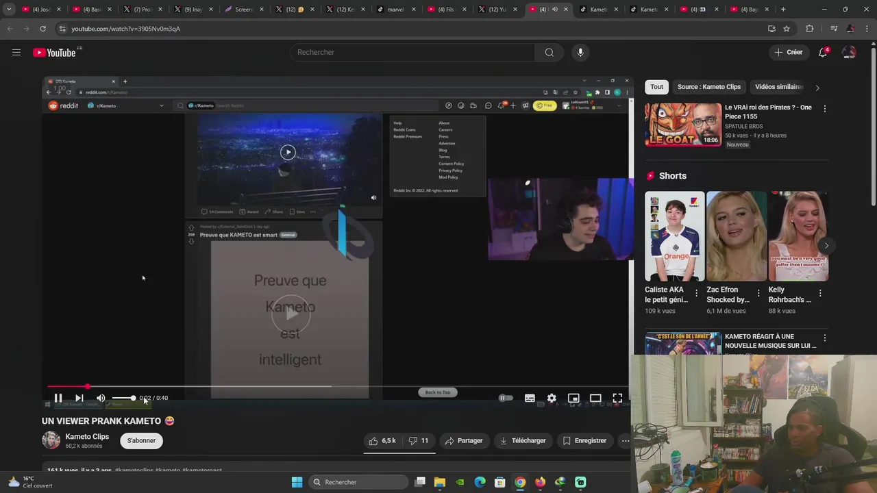
Task: Focus the YouTube Rechercher search field
Action: click(x=413, y=53)
